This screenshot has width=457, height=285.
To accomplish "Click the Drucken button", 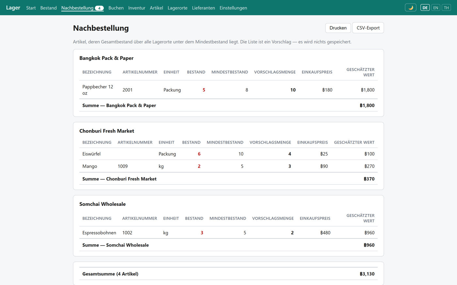I will click(x=338, y=28).
